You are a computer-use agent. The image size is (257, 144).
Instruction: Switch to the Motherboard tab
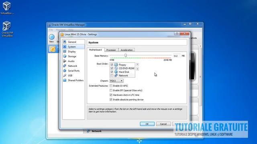click(96, 50)
